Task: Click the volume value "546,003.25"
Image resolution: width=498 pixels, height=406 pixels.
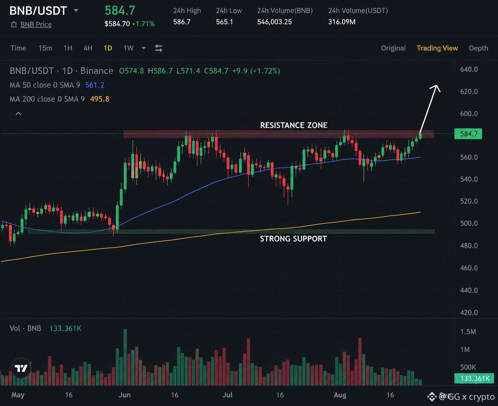Action: point(274,22)
